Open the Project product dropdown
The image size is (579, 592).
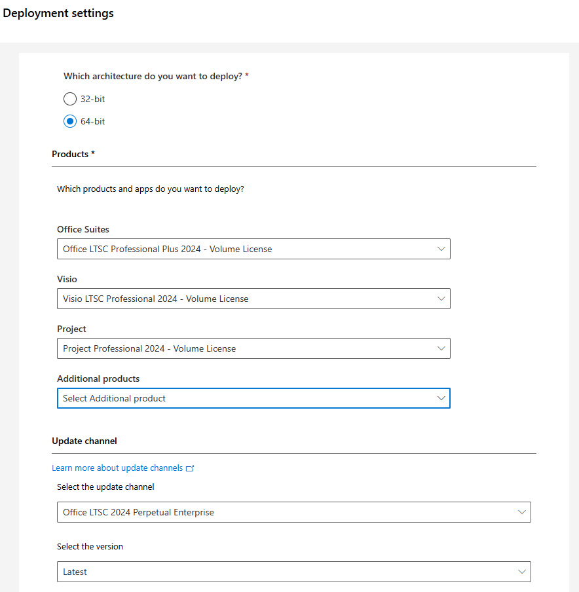pos(253,348)
